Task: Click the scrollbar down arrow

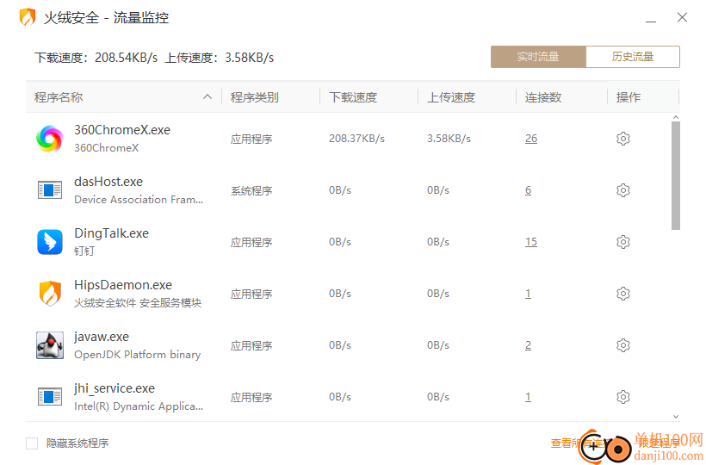Action: [x=675, y=417]
